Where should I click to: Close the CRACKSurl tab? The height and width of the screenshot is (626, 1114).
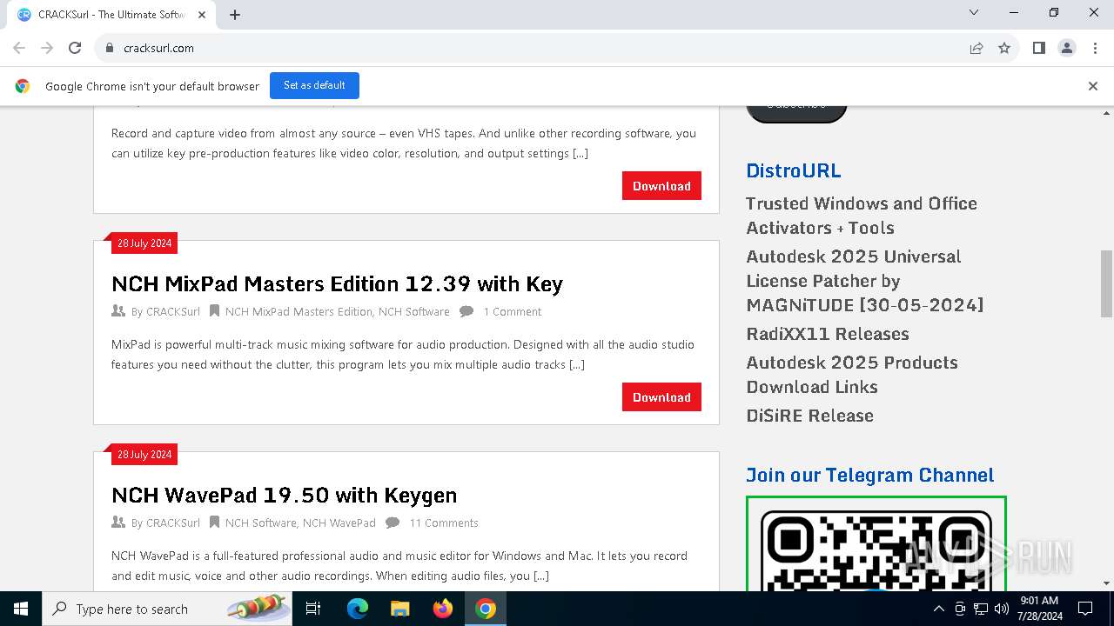pyautogui.click(x=202, y=15)
